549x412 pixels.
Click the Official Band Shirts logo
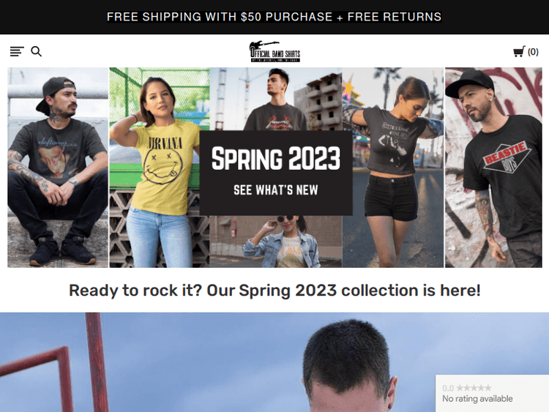click(274, 51)
